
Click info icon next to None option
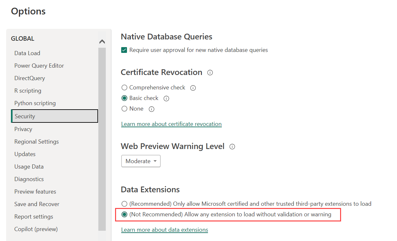[x=151, y=109]
